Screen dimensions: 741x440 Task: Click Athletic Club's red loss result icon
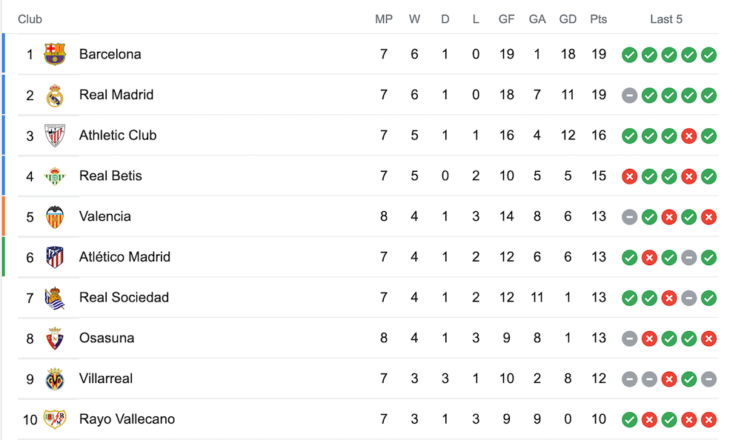tap(689, 136)
